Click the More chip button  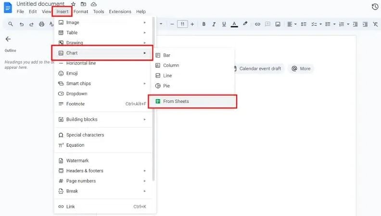coord(301,68)
